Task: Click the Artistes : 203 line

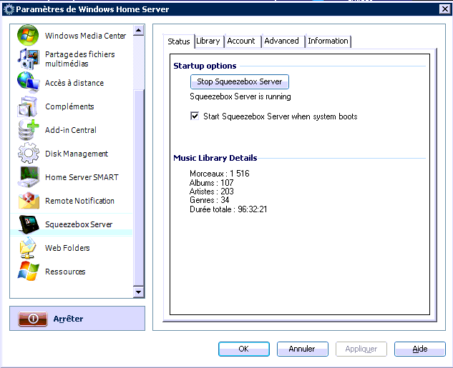Action: click(212, 192)
